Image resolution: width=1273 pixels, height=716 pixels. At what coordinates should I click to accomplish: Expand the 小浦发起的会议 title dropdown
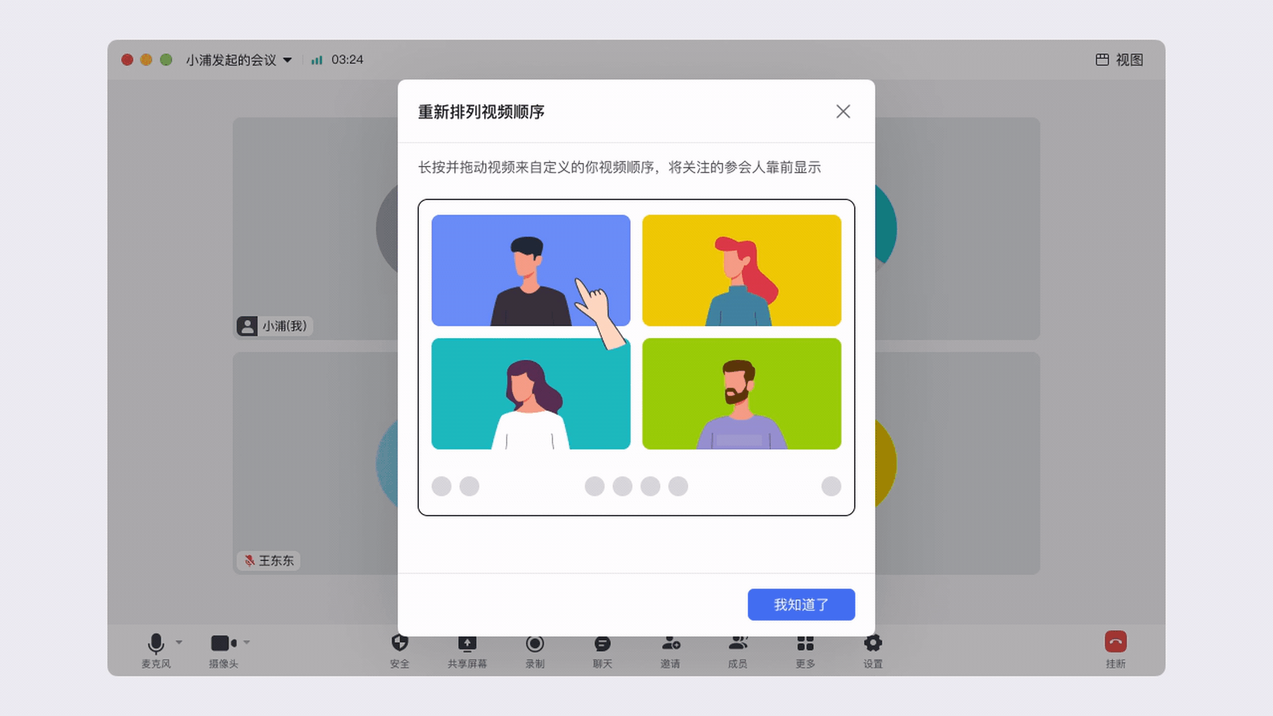[287, 60]
